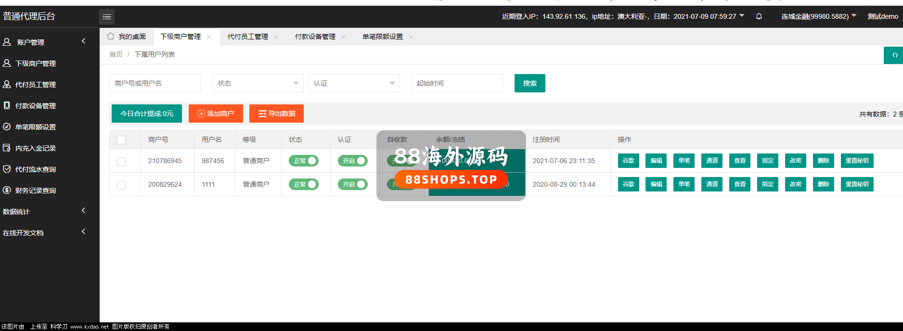Click the 添加商户 button
Image resolution: width=903 pixels, height=331 pixels.
point(216,114)
